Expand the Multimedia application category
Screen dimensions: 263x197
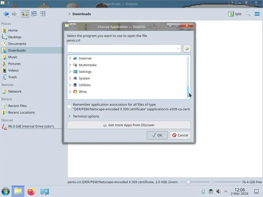(70, 65)
